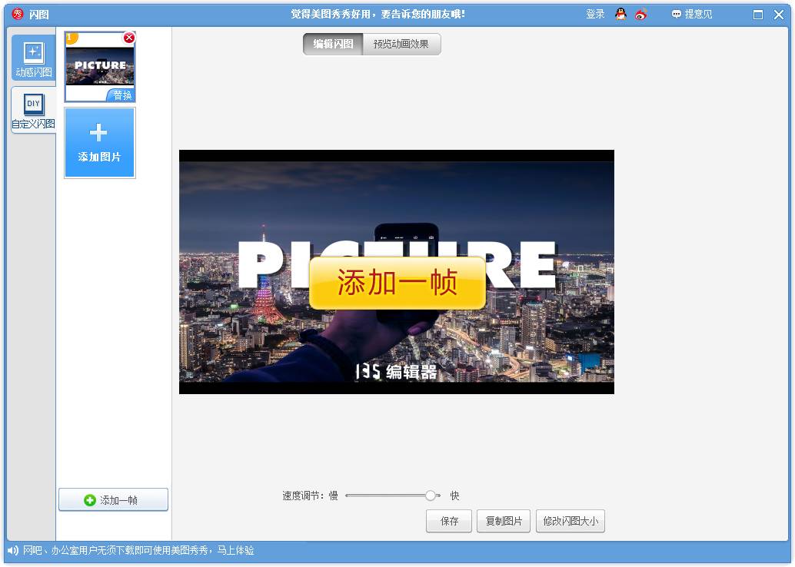Click the QQ penguin login icon

pyautogui.click(x=620, y=14)
